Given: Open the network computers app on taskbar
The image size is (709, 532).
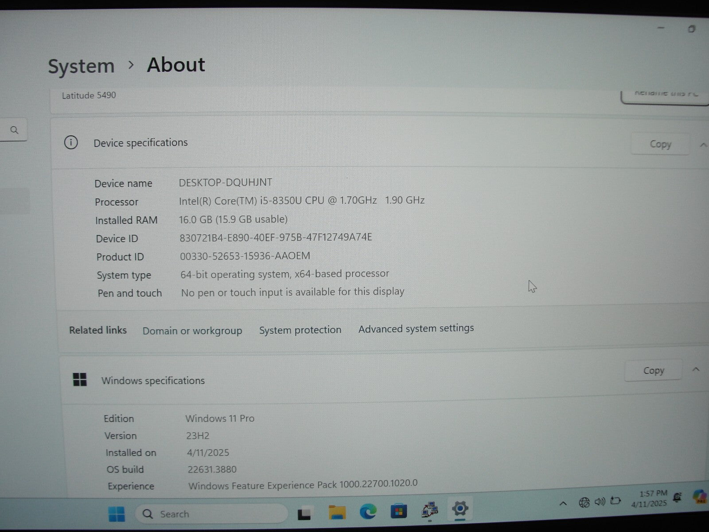Looking at the screenshot, I should click(429, 510).
